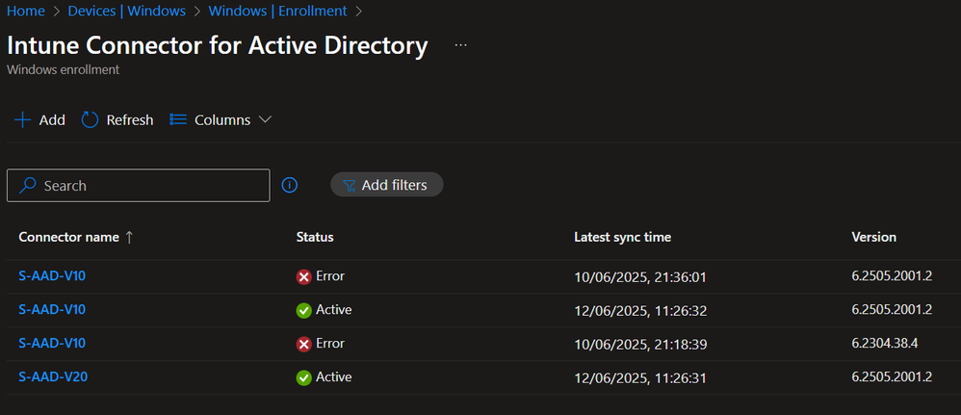
Task: Sort by Version column header
Action: click(x=874, y=237)
